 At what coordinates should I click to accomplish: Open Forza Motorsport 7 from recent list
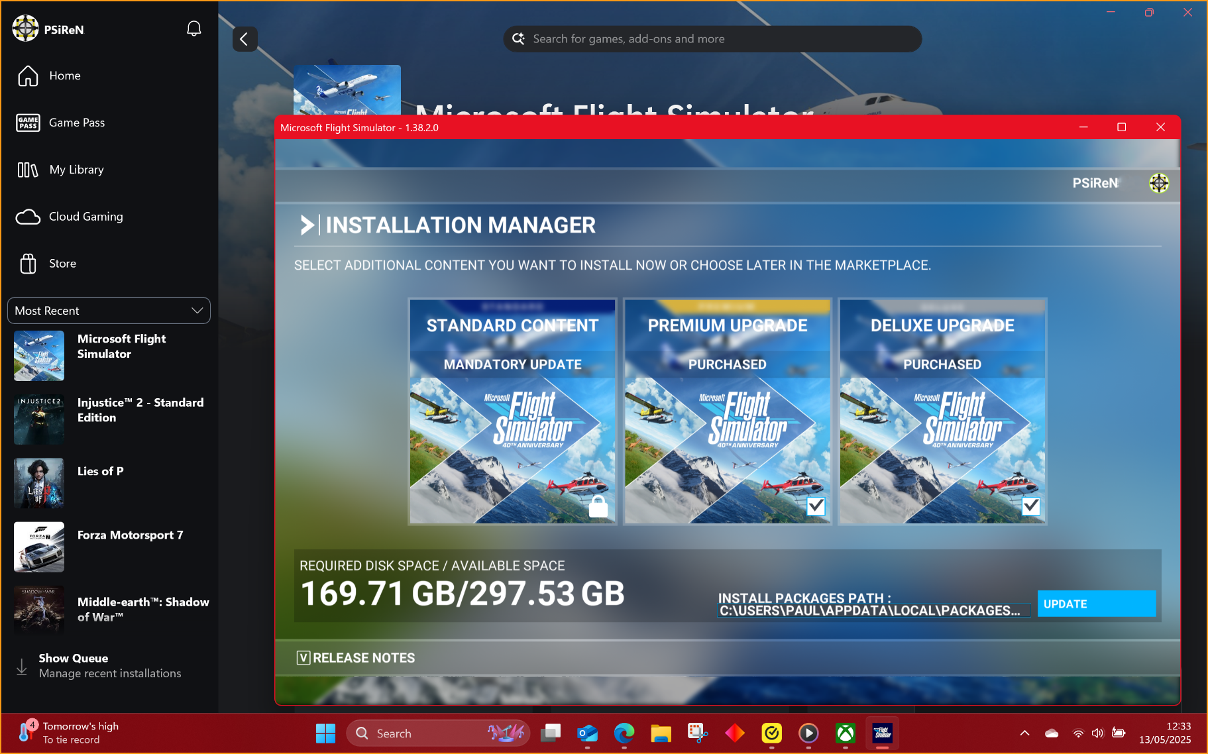pyautogui.click(x=109, y=547)
